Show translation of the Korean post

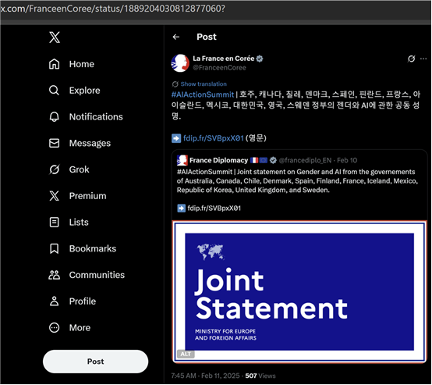click(204, 84)
